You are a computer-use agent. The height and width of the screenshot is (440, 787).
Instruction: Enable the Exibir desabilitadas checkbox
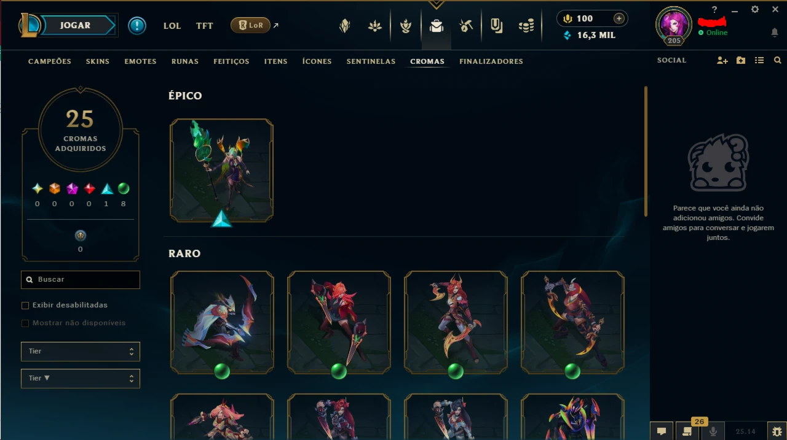[x=25, y=305]
